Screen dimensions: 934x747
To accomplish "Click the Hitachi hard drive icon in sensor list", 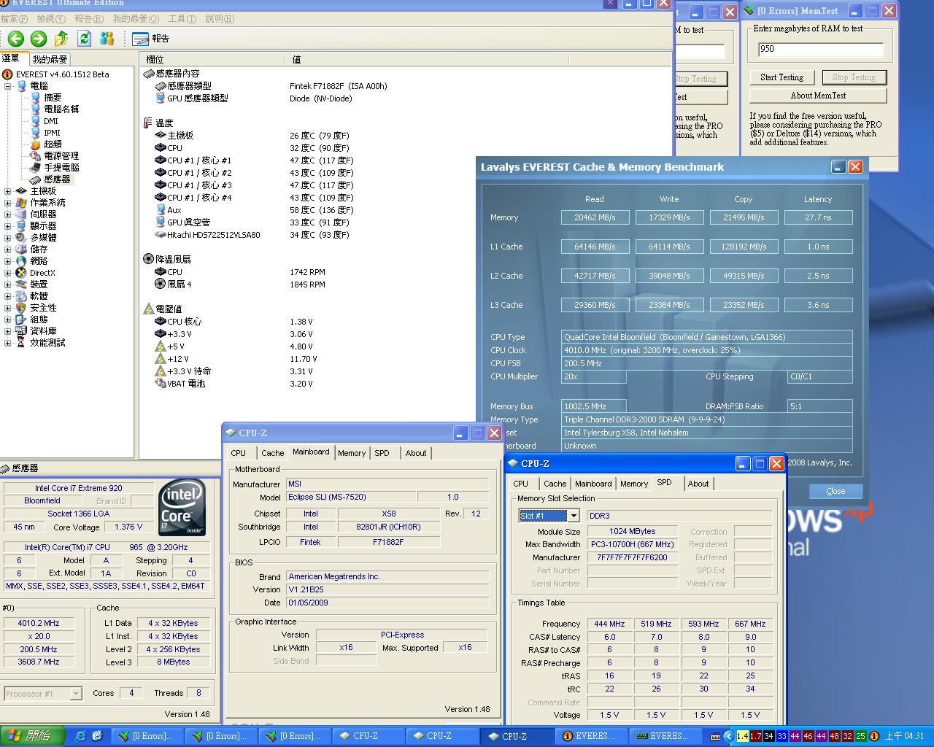I will pyautogui.click(x=161, y=235).
